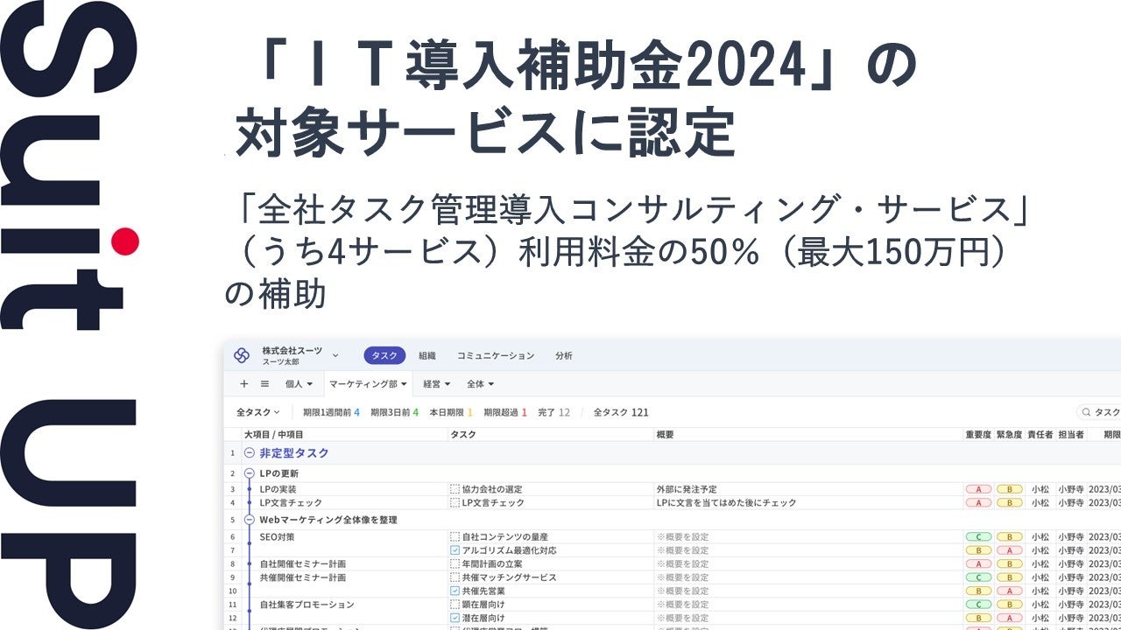This screenshot has height=630, width=1121.
Task: Click the タスク search field
Action: [1099, 412]
